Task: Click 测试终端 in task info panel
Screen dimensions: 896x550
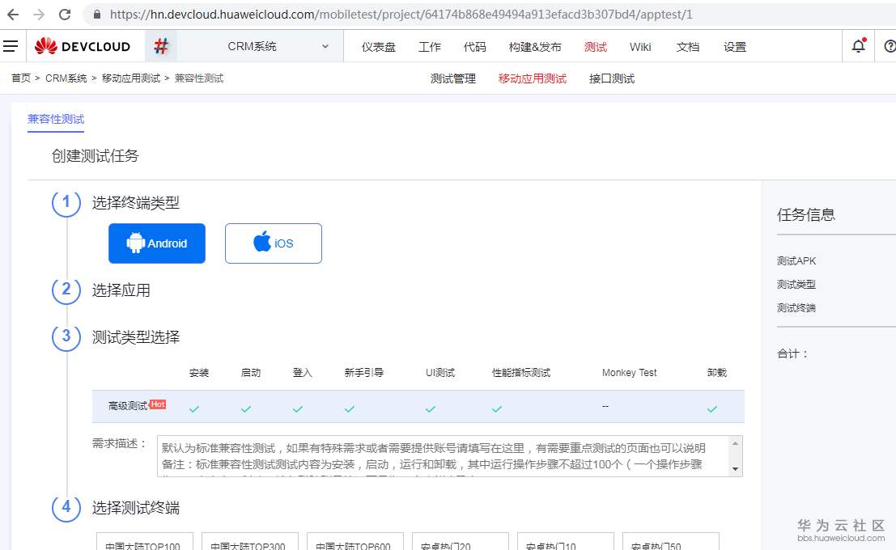Action: tap(796, 307)
